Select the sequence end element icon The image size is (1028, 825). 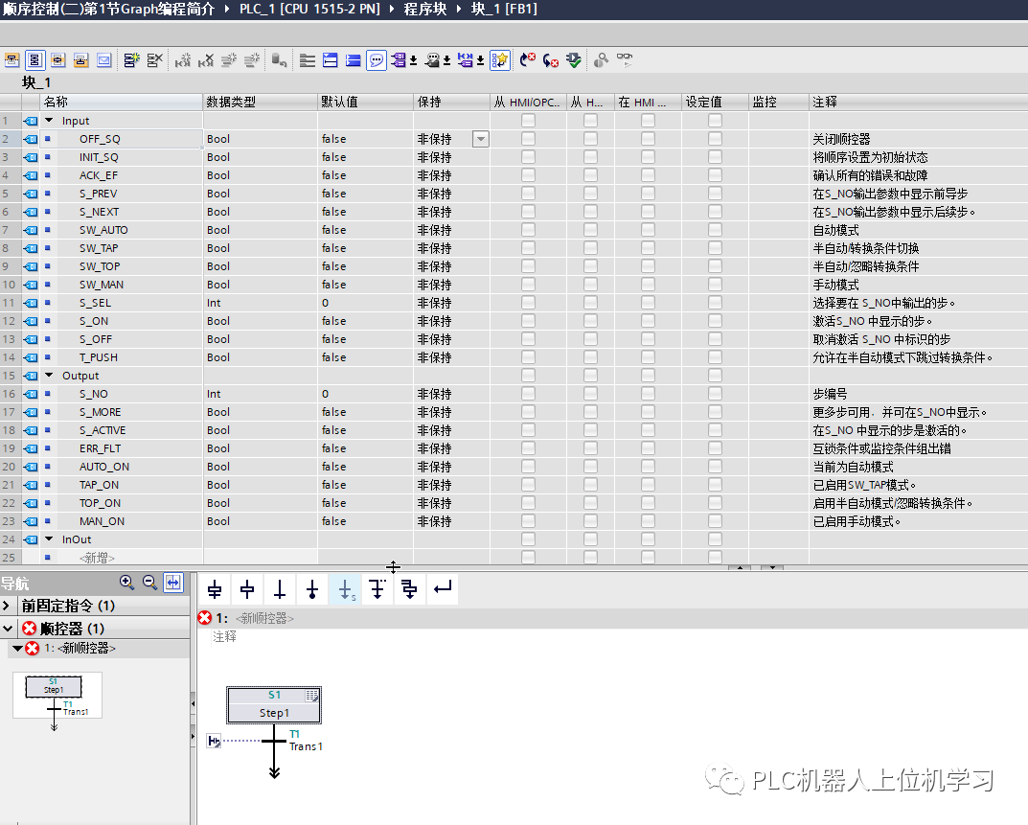click(x=311, y=590)
